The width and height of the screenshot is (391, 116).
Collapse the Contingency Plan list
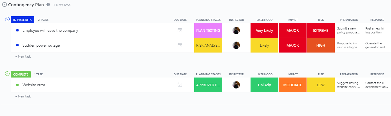click(x=4, y=5)
